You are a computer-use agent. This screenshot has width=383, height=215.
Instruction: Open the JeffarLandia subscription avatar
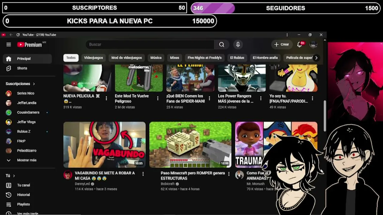click(9, 103)
